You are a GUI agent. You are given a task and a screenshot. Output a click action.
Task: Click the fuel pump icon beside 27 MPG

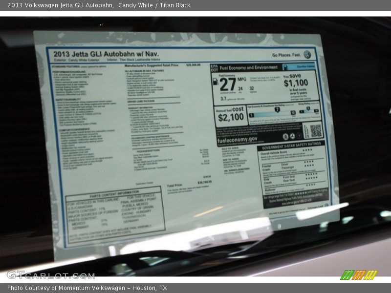point(216,82)
